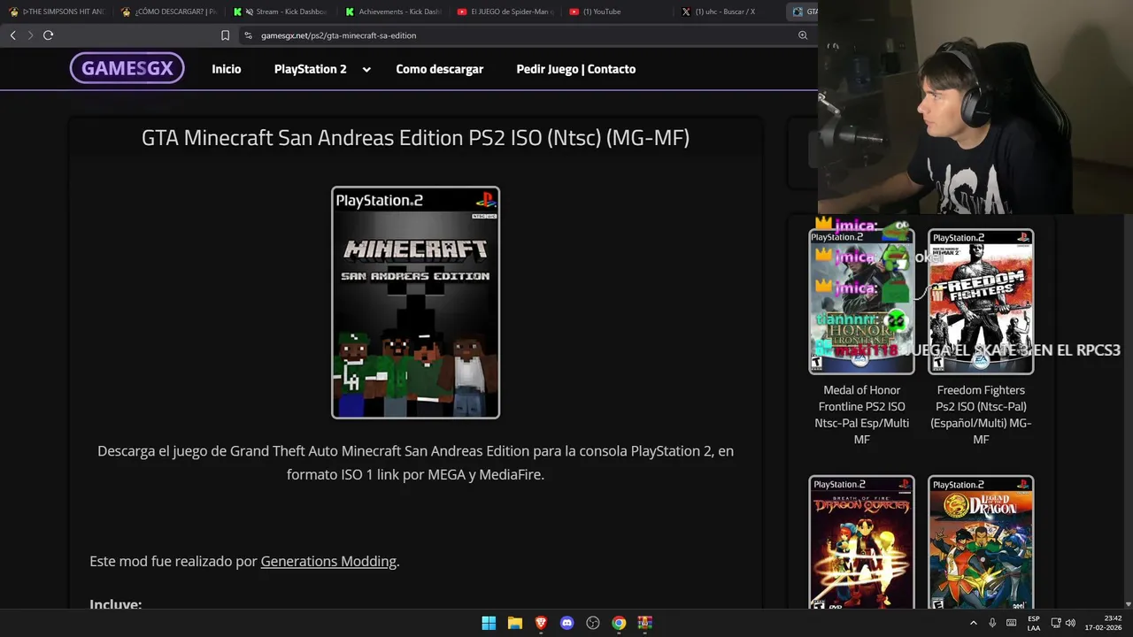This screenshot has width=1133, height=637.
Task: Click the gamesgx.net address bar URL
Action: coord(338,35)
